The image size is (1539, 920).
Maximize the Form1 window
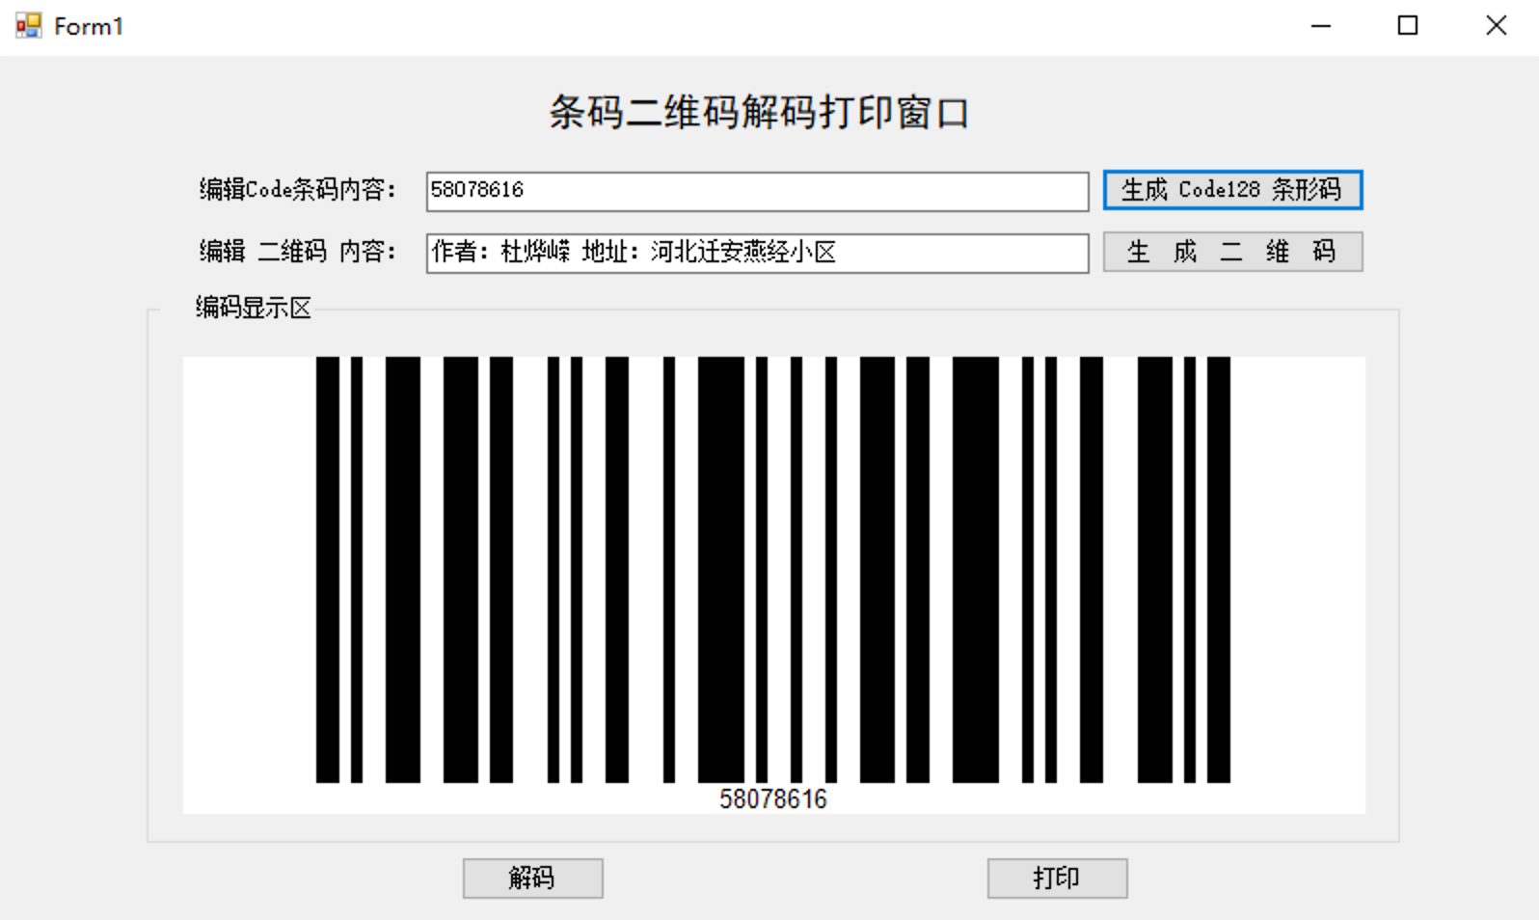pos(1408,26)
